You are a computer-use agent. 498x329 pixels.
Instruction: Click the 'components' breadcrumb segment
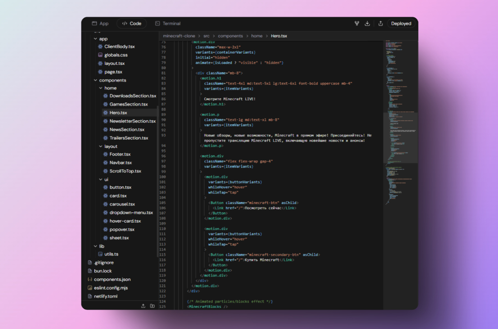coord(230,36)
